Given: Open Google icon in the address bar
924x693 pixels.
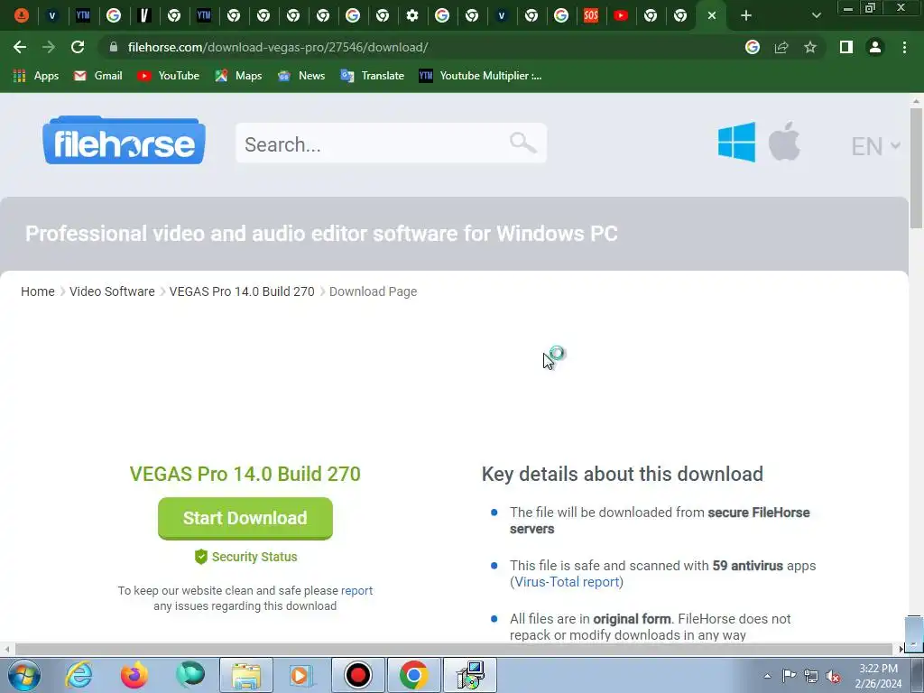Looking at the screenshot, I should tap(752, 47).
